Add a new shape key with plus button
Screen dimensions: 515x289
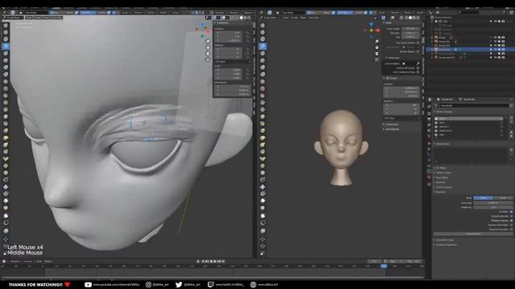(x=512, y=150)
